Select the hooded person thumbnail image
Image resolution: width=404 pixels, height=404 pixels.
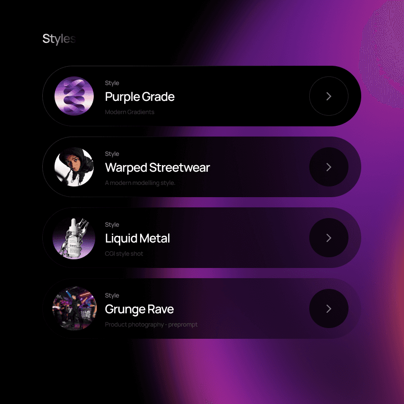74,167
